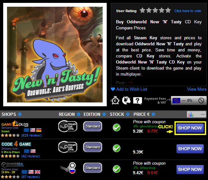Click the globe region icon

126,100
